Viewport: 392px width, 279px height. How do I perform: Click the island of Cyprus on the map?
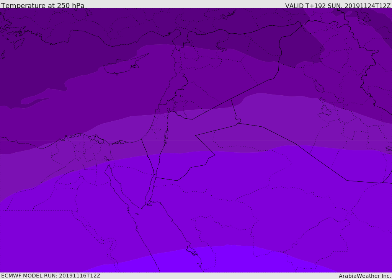tap(122, 66)
